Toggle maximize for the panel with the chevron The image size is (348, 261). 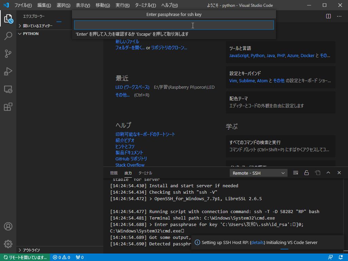328,173
